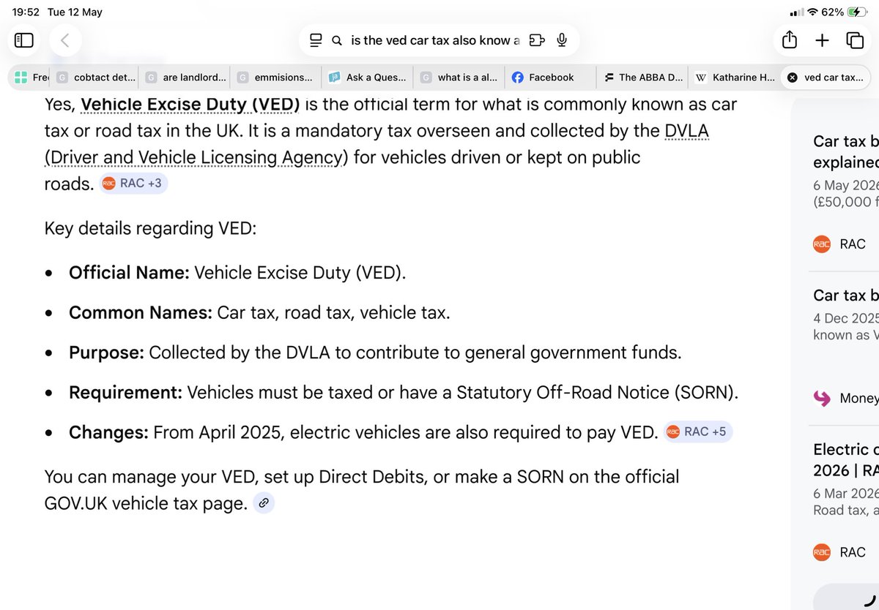Switch to the 'Katharine H...' Wikipedia tab
The height and width of the screenshot is (610, 879).
[733, 77]
